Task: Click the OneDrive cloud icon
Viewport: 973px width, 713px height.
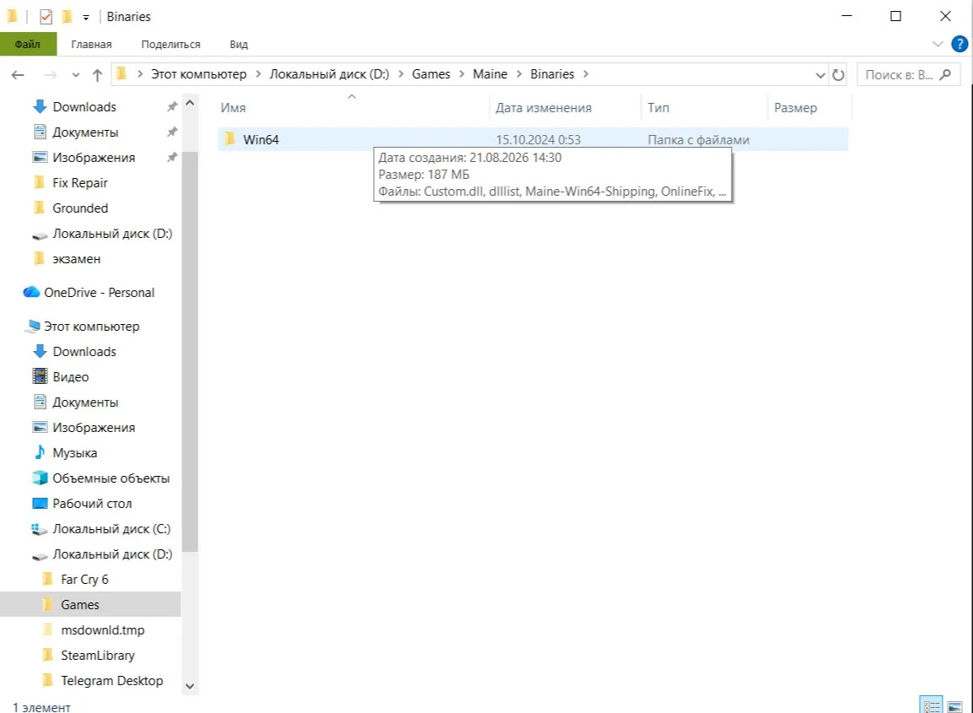Action: tap(32, 292)
